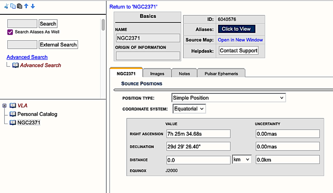
Task: Click the Right Ascension value field
Action: (198, 134)
